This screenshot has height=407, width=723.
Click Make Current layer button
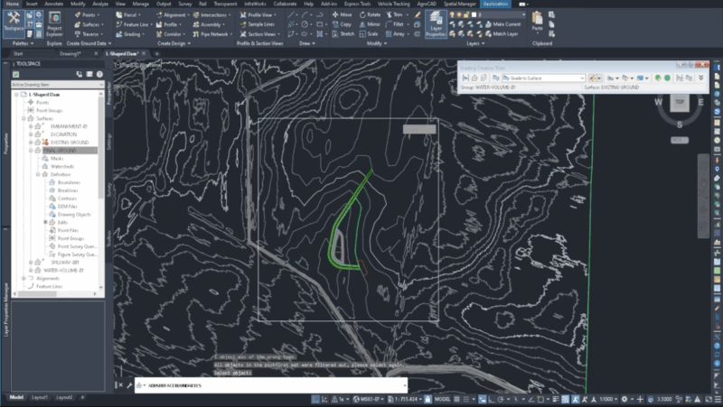503,24
